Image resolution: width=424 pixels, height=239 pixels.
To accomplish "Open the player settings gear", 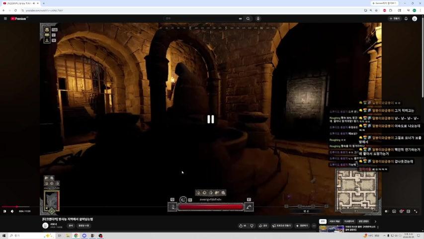I will pos(401,211).
